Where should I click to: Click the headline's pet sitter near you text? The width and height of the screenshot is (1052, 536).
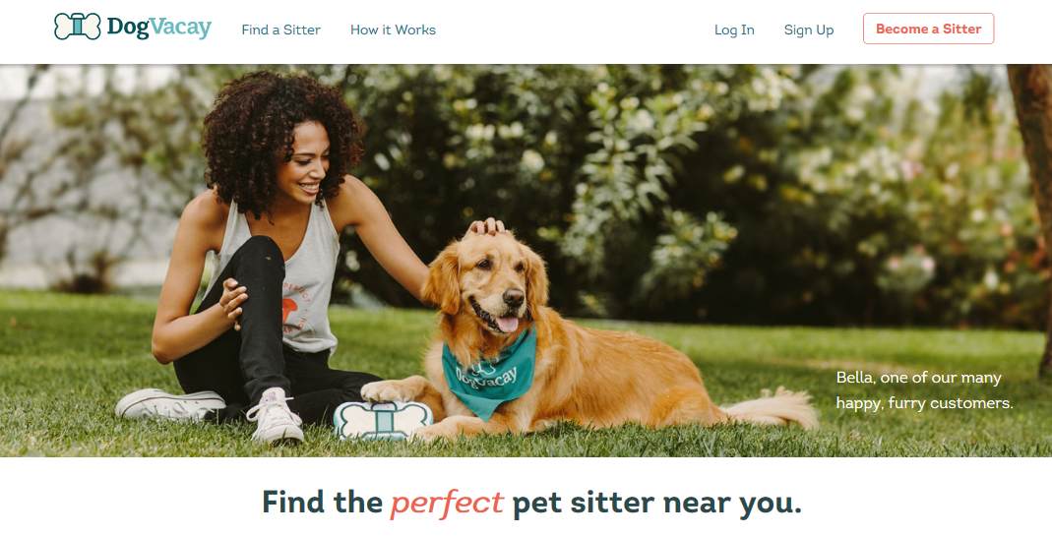coord(656,504)
